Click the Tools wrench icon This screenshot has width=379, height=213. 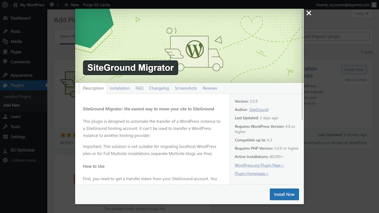[x=5, y=126]
